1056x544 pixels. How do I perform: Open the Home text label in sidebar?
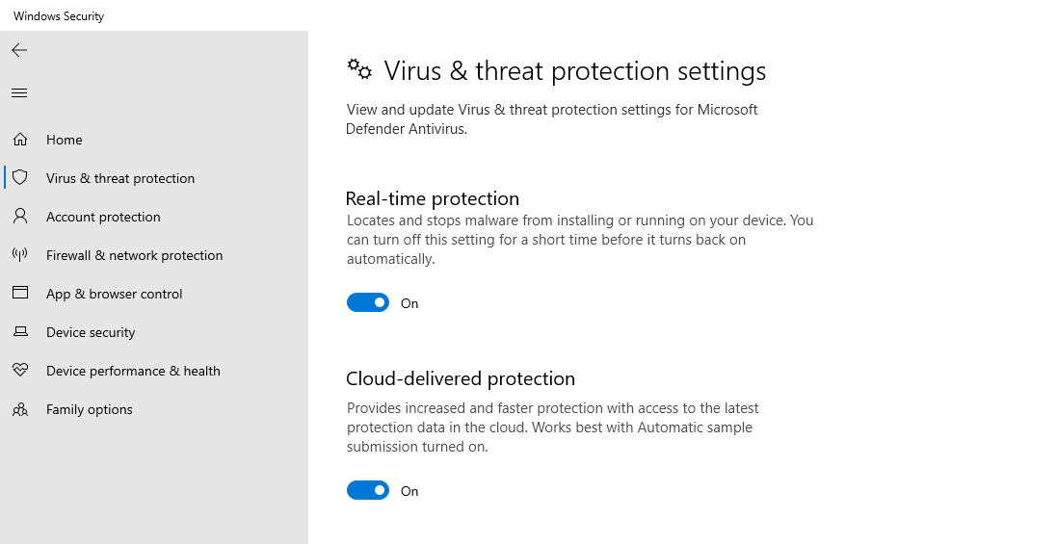pyautogui.click(x=65, y=140)
